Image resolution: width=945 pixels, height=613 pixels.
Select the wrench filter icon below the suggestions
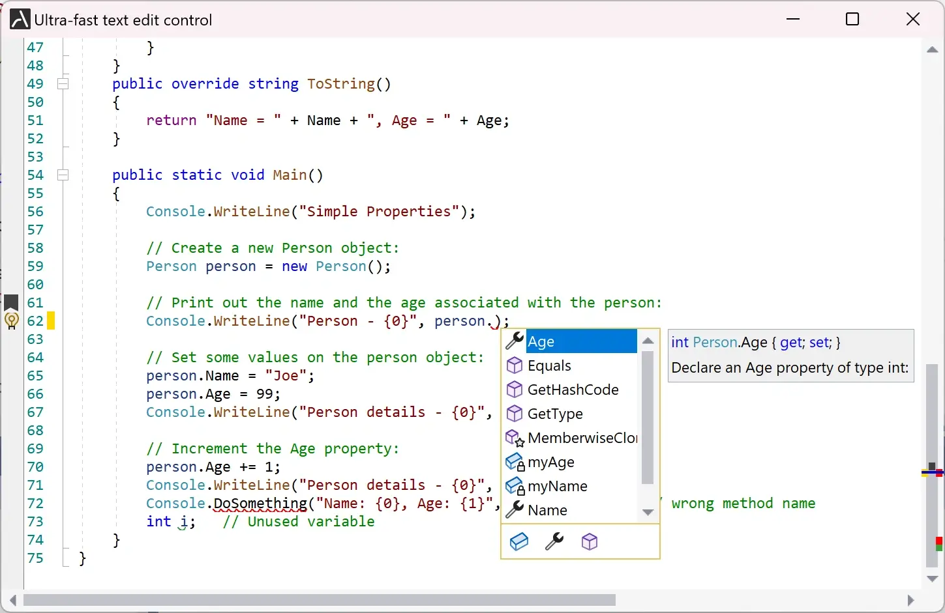point(554,541)
